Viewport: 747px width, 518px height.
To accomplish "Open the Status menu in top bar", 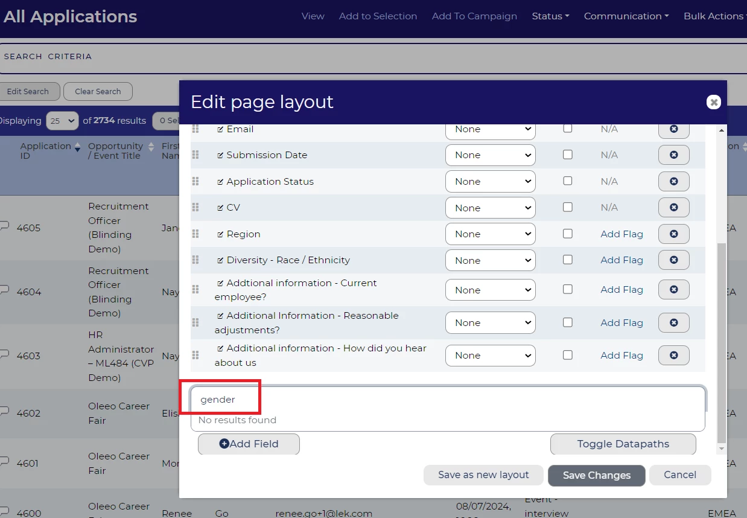I will [x=550, y=16].
